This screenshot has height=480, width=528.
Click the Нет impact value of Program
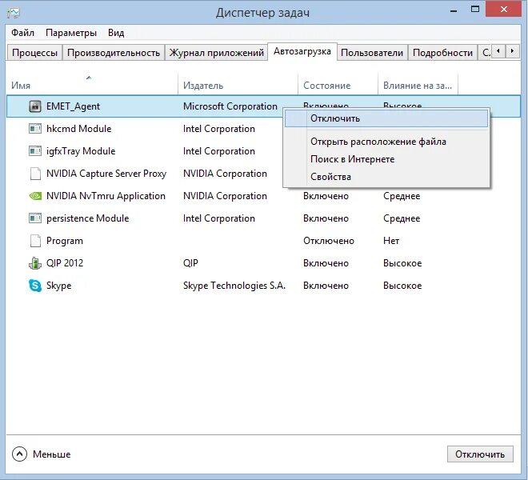pos(391,241)
